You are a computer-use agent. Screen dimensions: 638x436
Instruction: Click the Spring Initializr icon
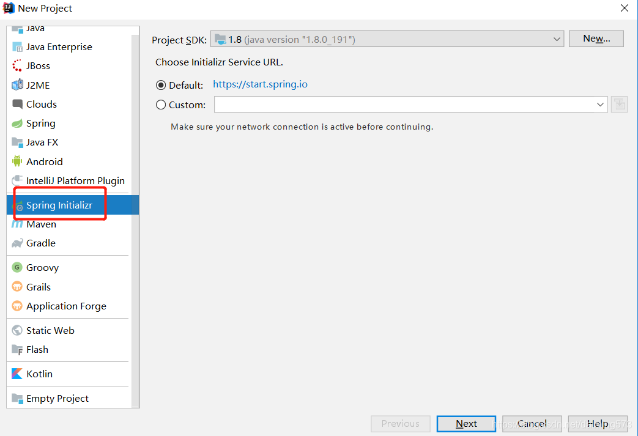[x=18, y=205]
